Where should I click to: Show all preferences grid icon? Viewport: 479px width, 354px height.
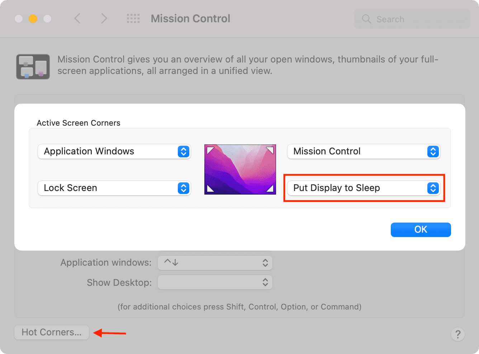click(133, 19)
